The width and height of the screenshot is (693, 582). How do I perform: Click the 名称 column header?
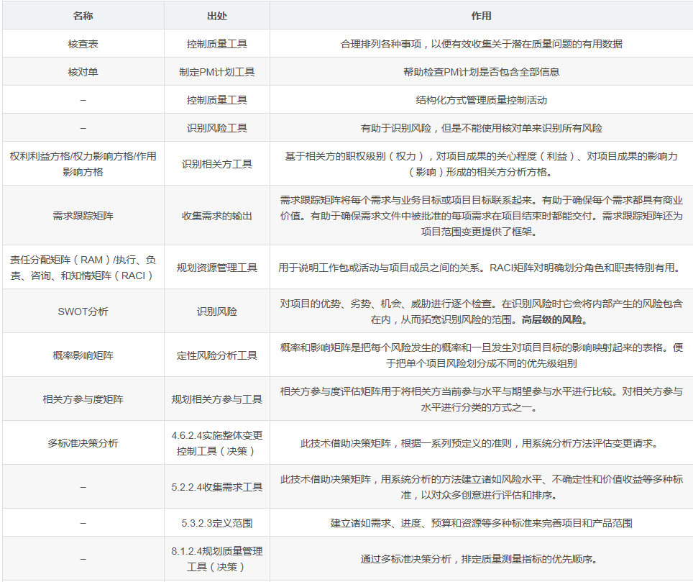(x=83, y=16)
